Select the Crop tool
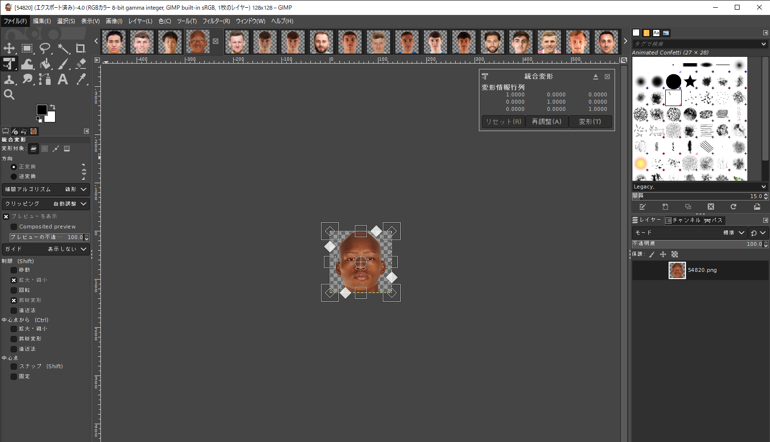Viewport: 770px width, 442px height. 81,48
